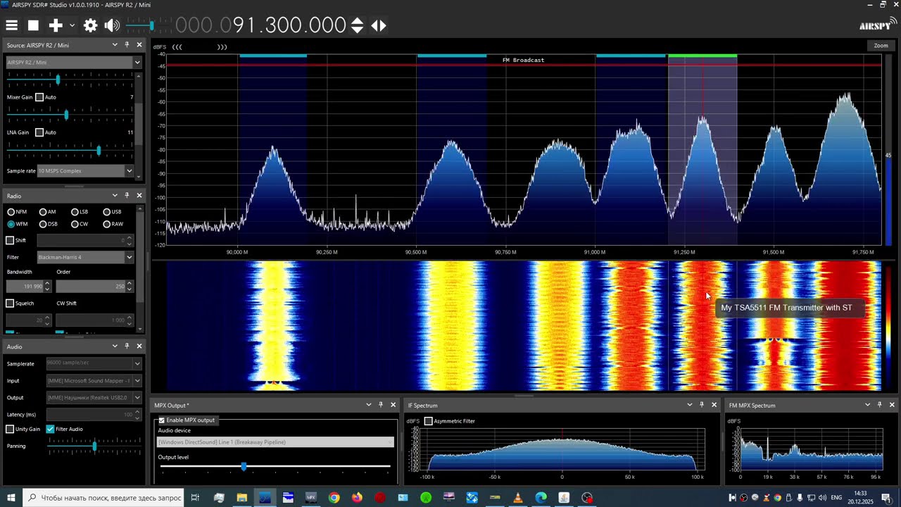Select NFM demodulation mode
Viewport: 901px width, 507px height.
pyautogui.click(x=11, y=212)
